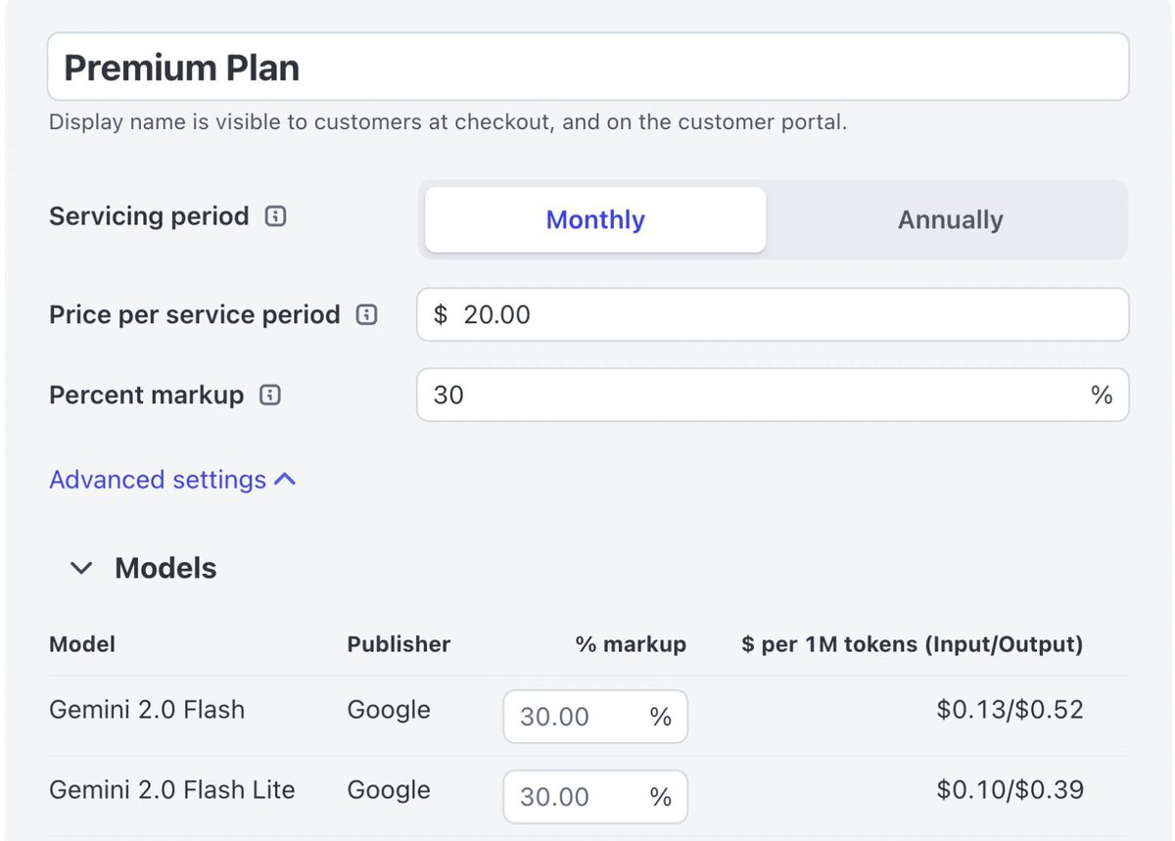Image resolution: width=1175 pixels, height=841 pixels.
Task: Click the Models section heading
Action: pyautogui.click(x=165, y=569)
